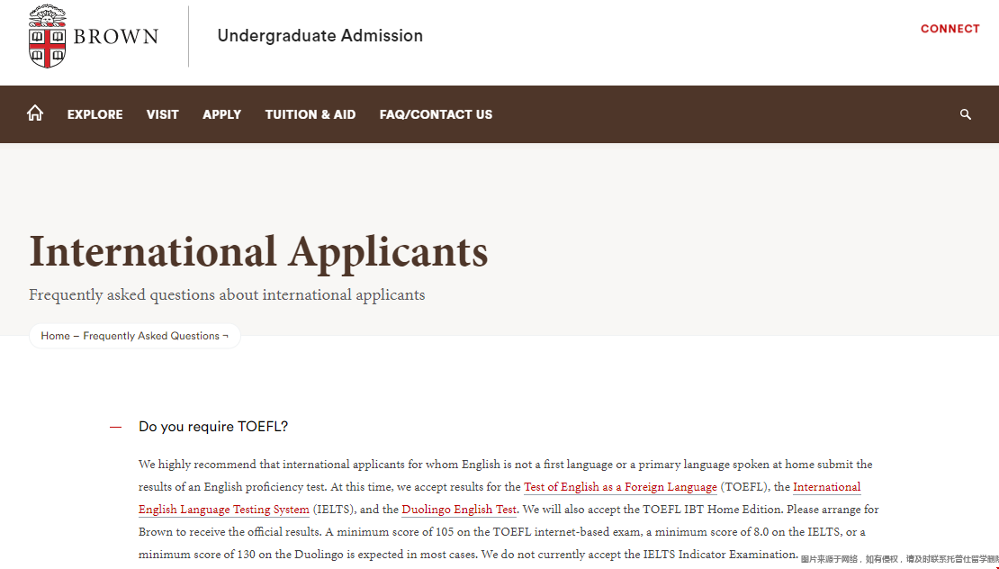This screenshot has width=999, height=569.
Task: Follow the Frequently Asked Questions breadcrumb
Action: (151, 336)
